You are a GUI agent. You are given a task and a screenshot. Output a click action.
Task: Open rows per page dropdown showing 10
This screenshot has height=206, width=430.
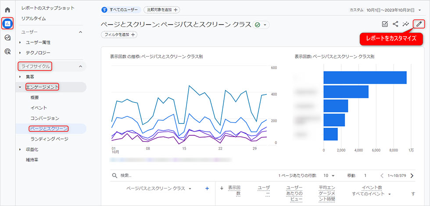pos(329,176)
